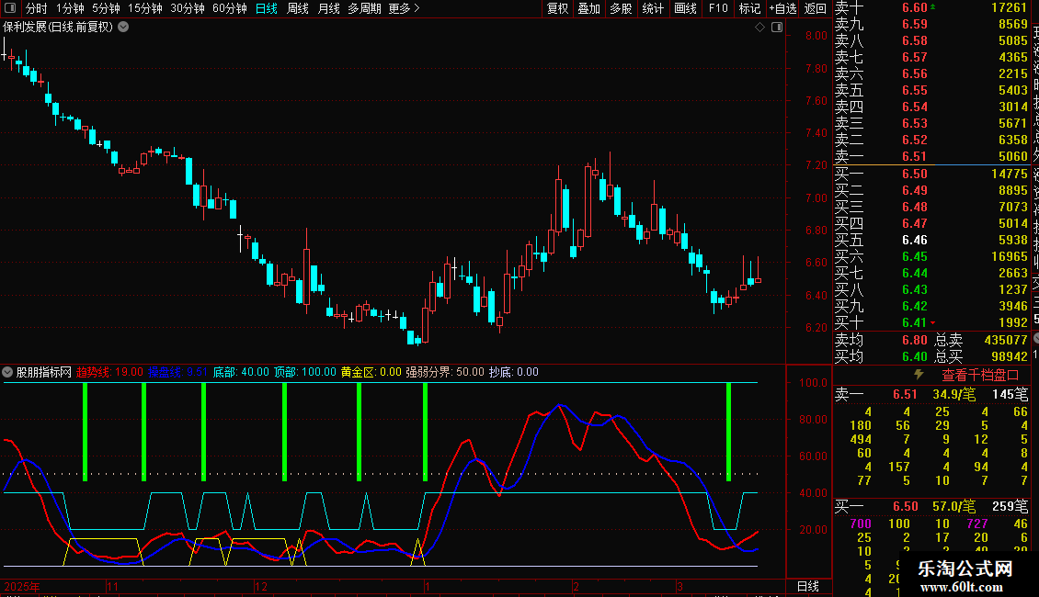This screenshot has width=1039, height=597.
Task: Open the 统计 statistics tool
Action: [653, 8]
